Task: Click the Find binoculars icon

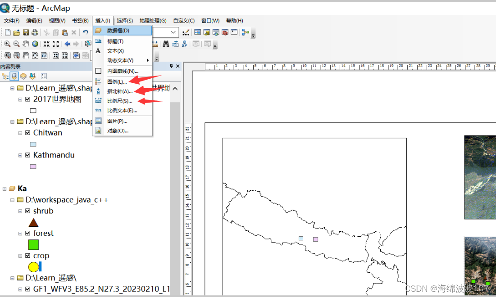Action: click(166, 44)
